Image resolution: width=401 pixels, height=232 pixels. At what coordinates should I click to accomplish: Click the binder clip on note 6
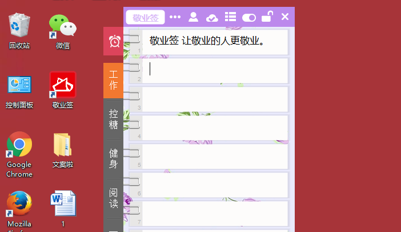132,182
